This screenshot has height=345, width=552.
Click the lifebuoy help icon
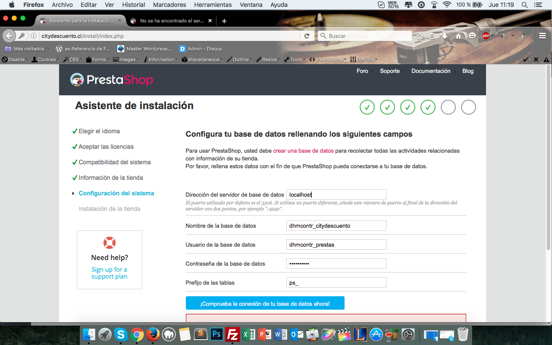tap(110, 243)
